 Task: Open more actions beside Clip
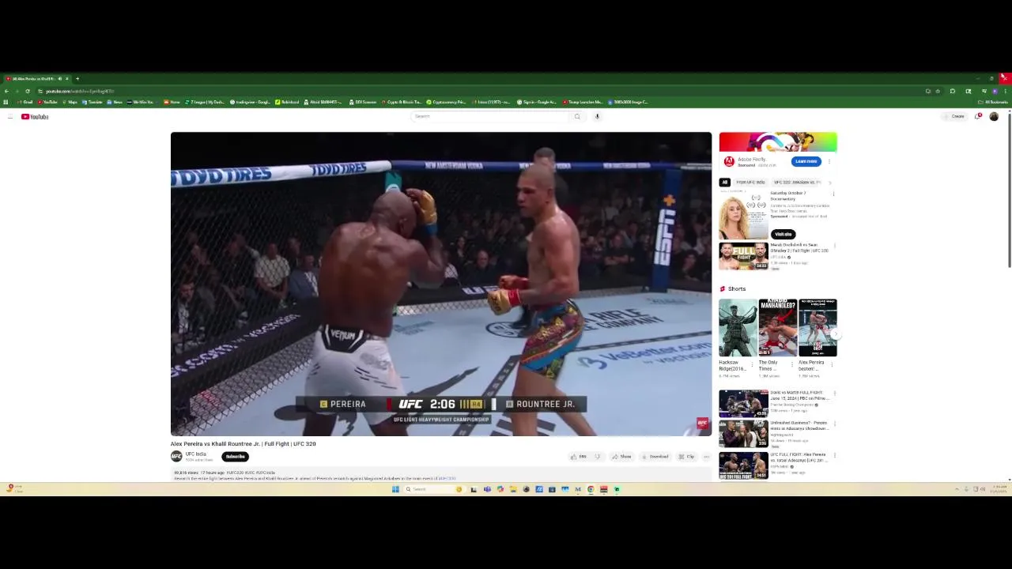pos(706,457)
